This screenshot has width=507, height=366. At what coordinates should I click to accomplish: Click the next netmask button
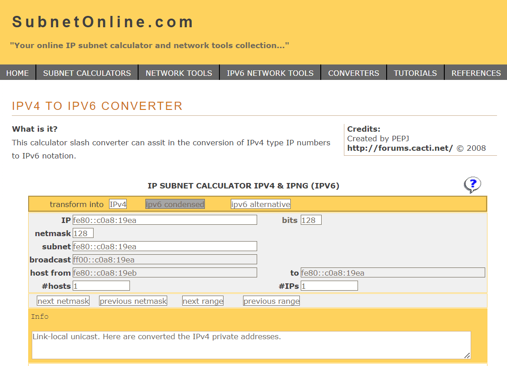[x=63, y=301]
